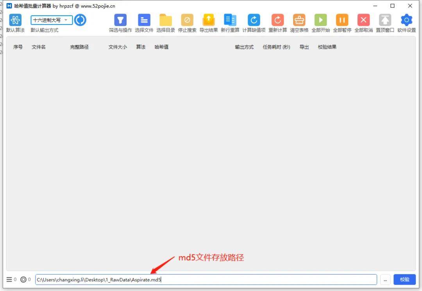The width and height of the screenshot is (422, 291).
Task: Click 计算缺值项 compute missing values icon
Action: [254, 20]
